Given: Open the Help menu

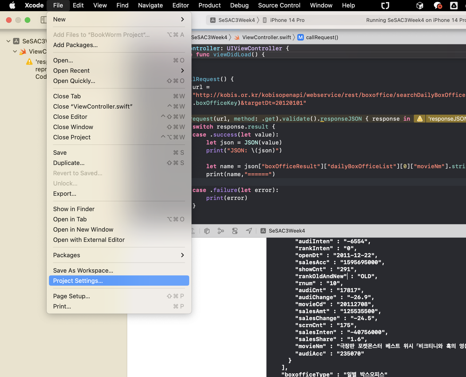Looking at the screenshot, I should coord(348,5).
